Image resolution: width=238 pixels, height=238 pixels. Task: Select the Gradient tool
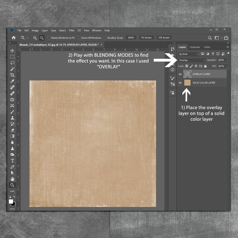[12, 136]
